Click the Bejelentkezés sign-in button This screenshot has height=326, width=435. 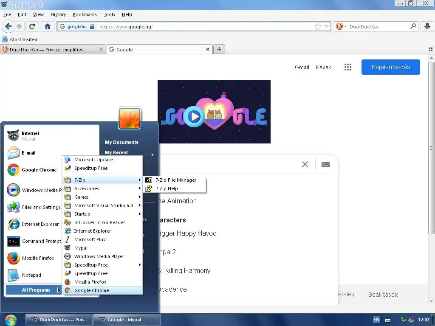tap(391, 67)
